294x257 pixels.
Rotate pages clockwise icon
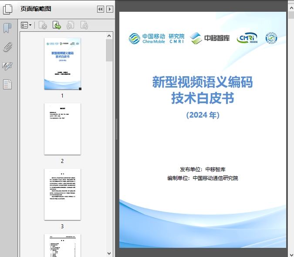(x=84, y=25)
